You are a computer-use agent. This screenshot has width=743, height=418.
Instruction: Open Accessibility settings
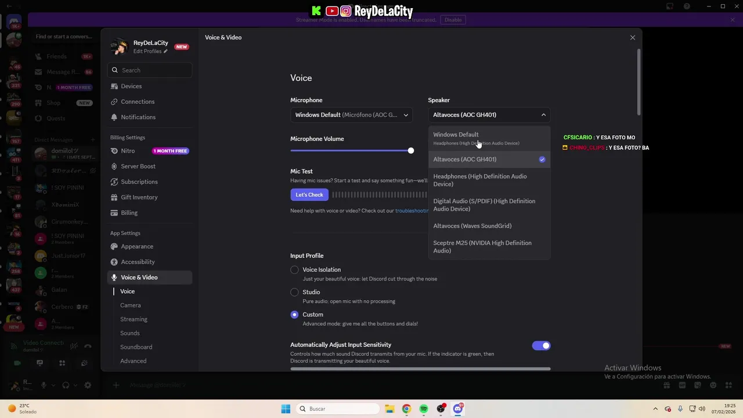[x=150, y=262]
